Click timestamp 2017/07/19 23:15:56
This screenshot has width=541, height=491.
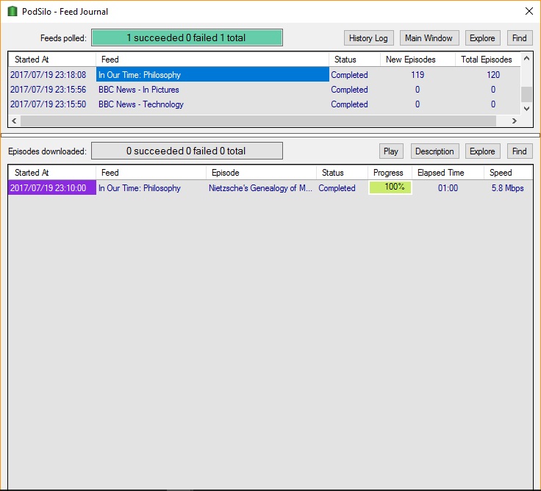(x=48, y=90)
